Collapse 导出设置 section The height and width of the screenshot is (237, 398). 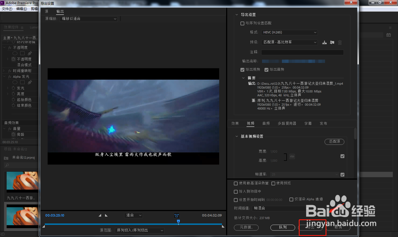237,15
